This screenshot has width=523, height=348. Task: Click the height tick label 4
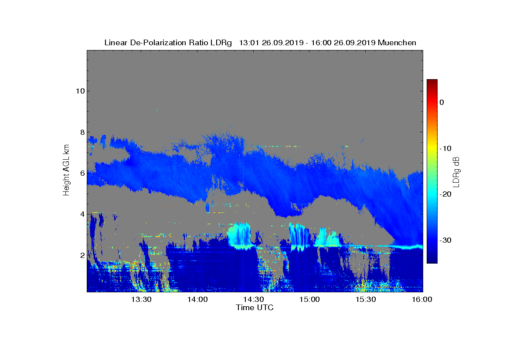[x=82, y=214]
